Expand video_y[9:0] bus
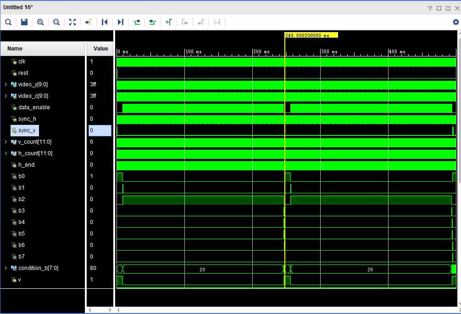This screenshot has height=314, width=461. [6, 84]
